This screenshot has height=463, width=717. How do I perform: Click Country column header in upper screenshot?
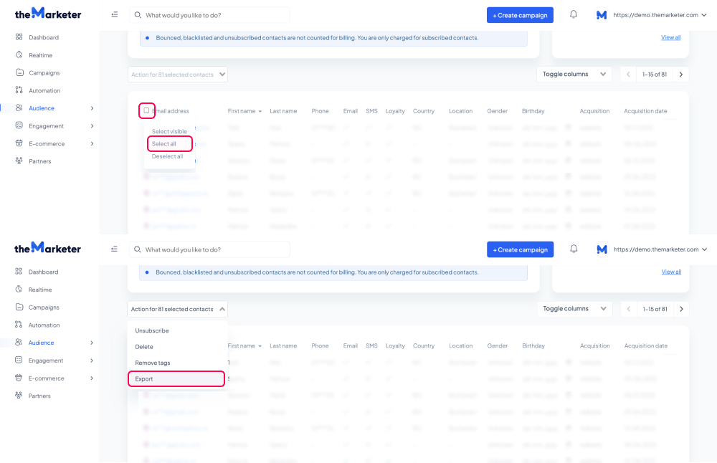pyautogui.click(x=424, y=111)
